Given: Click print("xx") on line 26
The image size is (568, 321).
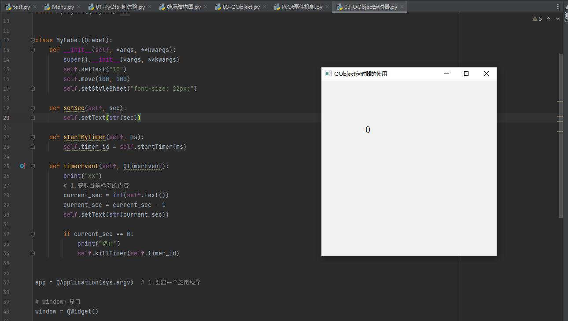Looking at the screenshot, I should [x=83, y=176].
